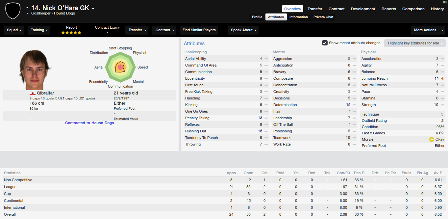This screenshot has width=448, height=219.
Task: Switch to the Development tab
Action: (363, 9)
